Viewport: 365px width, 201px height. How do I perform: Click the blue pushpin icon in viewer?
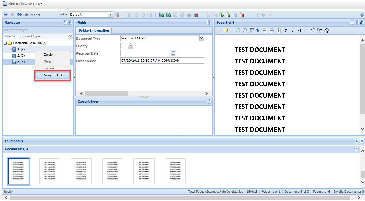point(258,31)
